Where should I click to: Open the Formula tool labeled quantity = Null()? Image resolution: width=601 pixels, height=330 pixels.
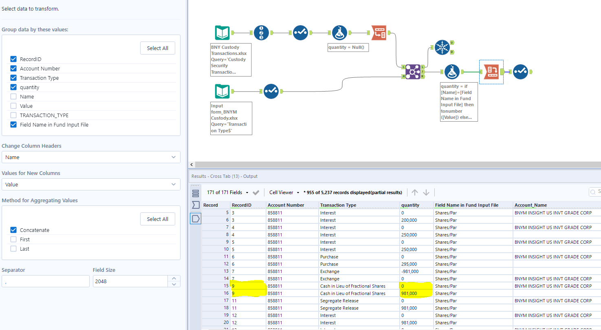339,33
